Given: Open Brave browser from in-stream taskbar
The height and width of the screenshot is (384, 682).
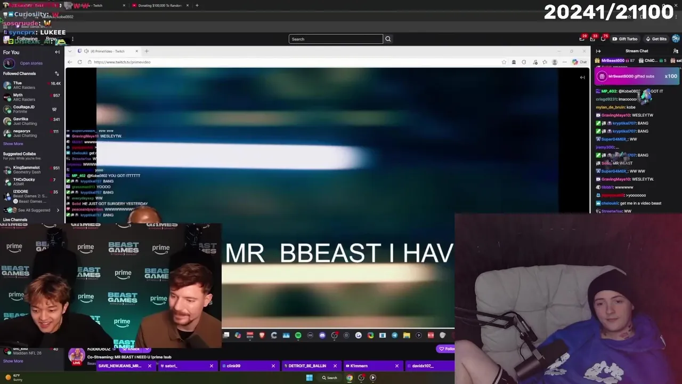Looking at the screenshot, I should click(x=262, y=335).
